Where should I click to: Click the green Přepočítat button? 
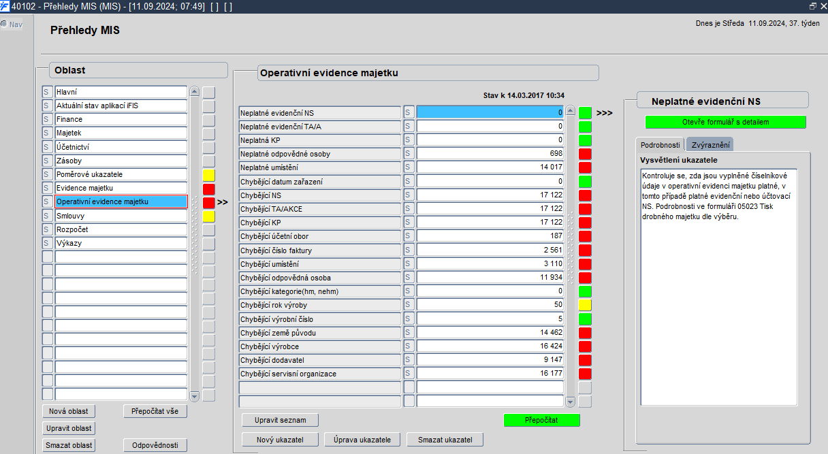click(x=542, y=420)
